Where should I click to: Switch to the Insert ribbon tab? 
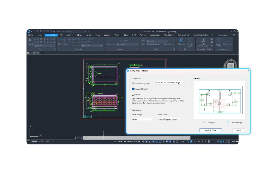[x=40, y=35]
